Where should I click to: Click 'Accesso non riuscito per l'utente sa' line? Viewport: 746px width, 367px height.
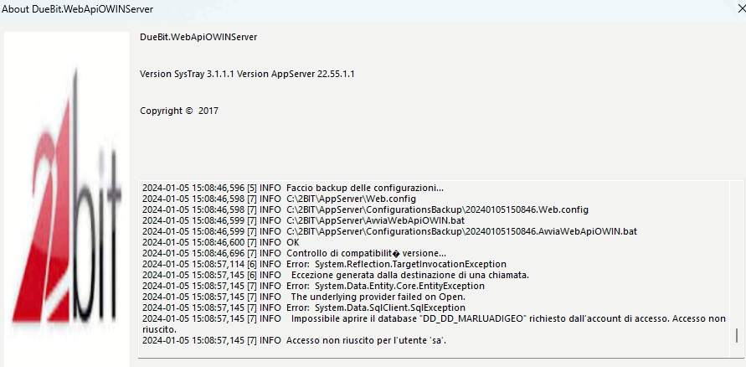point(294,340)
